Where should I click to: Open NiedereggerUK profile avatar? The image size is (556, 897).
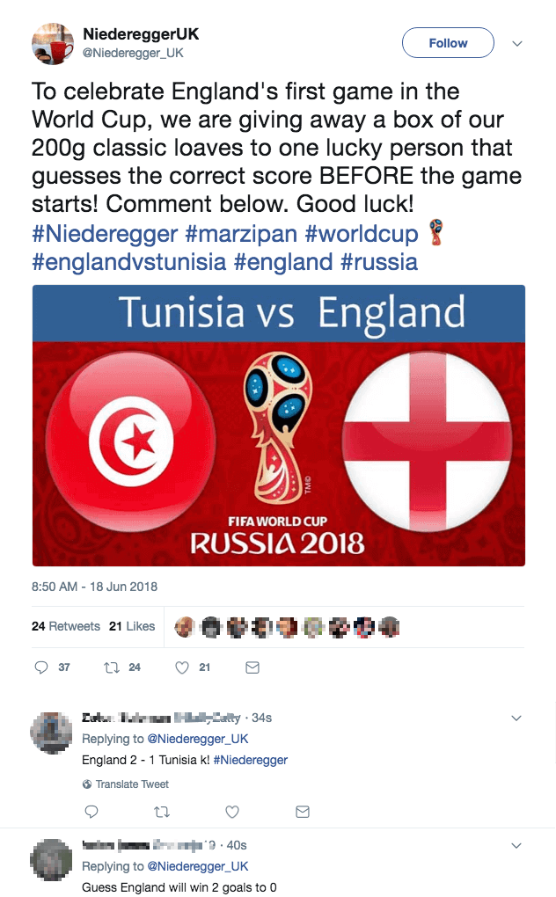[54, 43]
